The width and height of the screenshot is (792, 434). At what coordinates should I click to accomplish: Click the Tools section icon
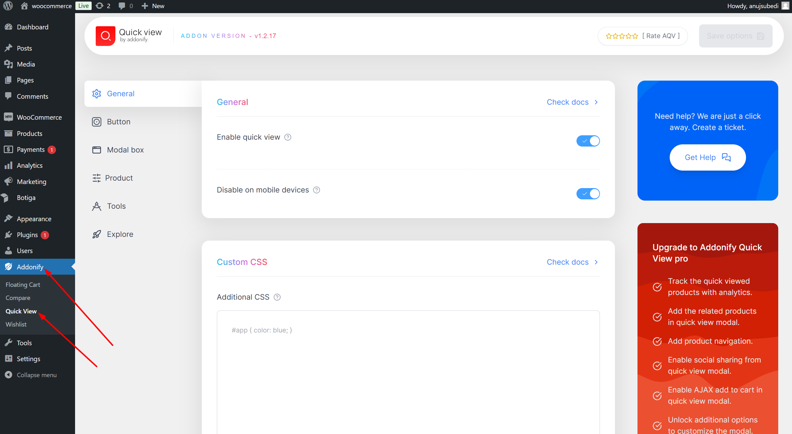[x=97, y=206]
